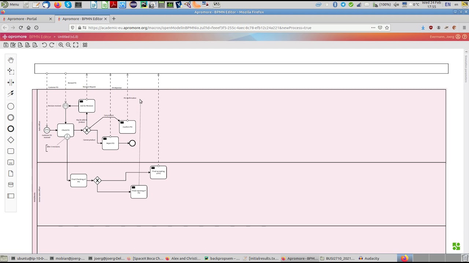The height and width of the screenshot is (263, 469).
Task: Export the model as PDF
Action: click(35, 45)
